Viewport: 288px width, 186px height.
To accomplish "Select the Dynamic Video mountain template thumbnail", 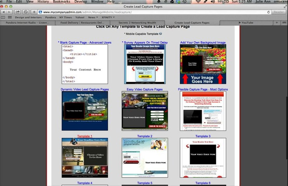I will pyautogui.click(x=85, y=111).
